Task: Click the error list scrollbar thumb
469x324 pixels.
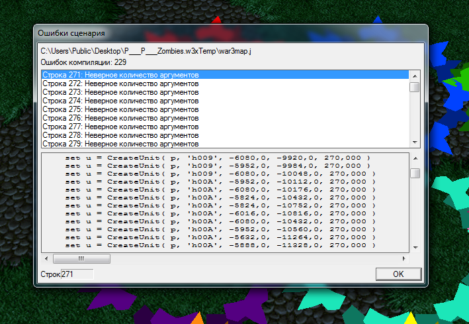Action: click(x=415, y=87)
